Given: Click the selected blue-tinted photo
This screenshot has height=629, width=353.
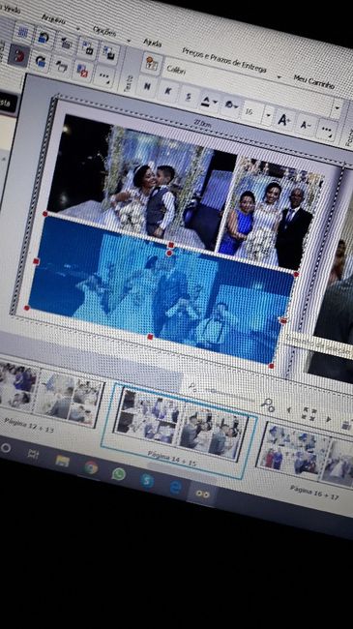Looking at the screenshot, I should click(x=161, y=288).
